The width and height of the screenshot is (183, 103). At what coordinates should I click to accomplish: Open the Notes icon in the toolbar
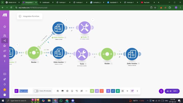(x=72, y=91)
